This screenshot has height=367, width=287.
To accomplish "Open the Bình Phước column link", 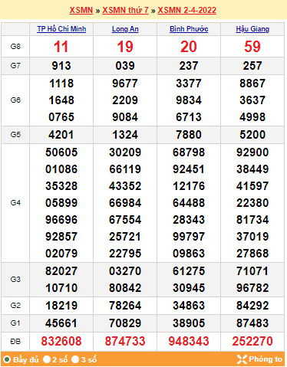I will pos(189,29).
